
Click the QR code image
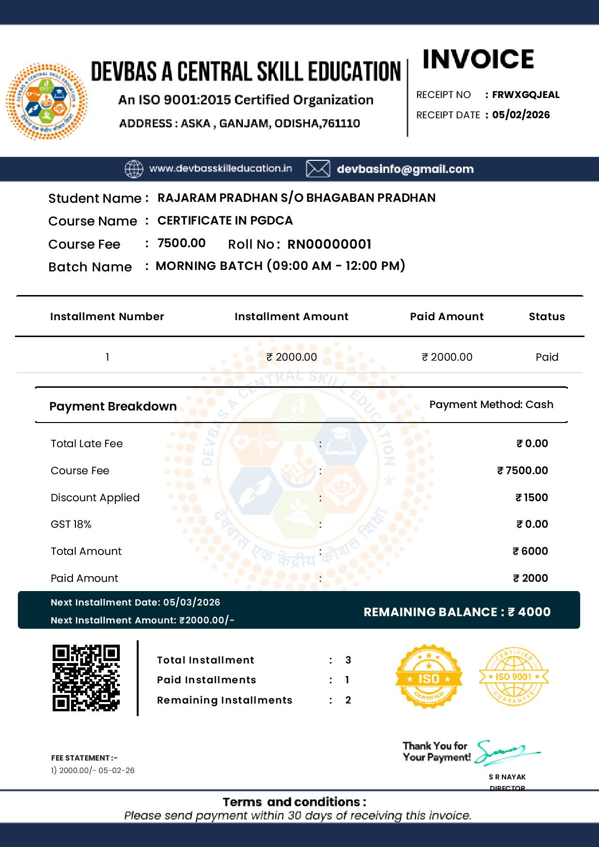coord(86,678)
